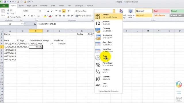Choose Fraction format option
This screenshot has width=184, height=103.
108,71
